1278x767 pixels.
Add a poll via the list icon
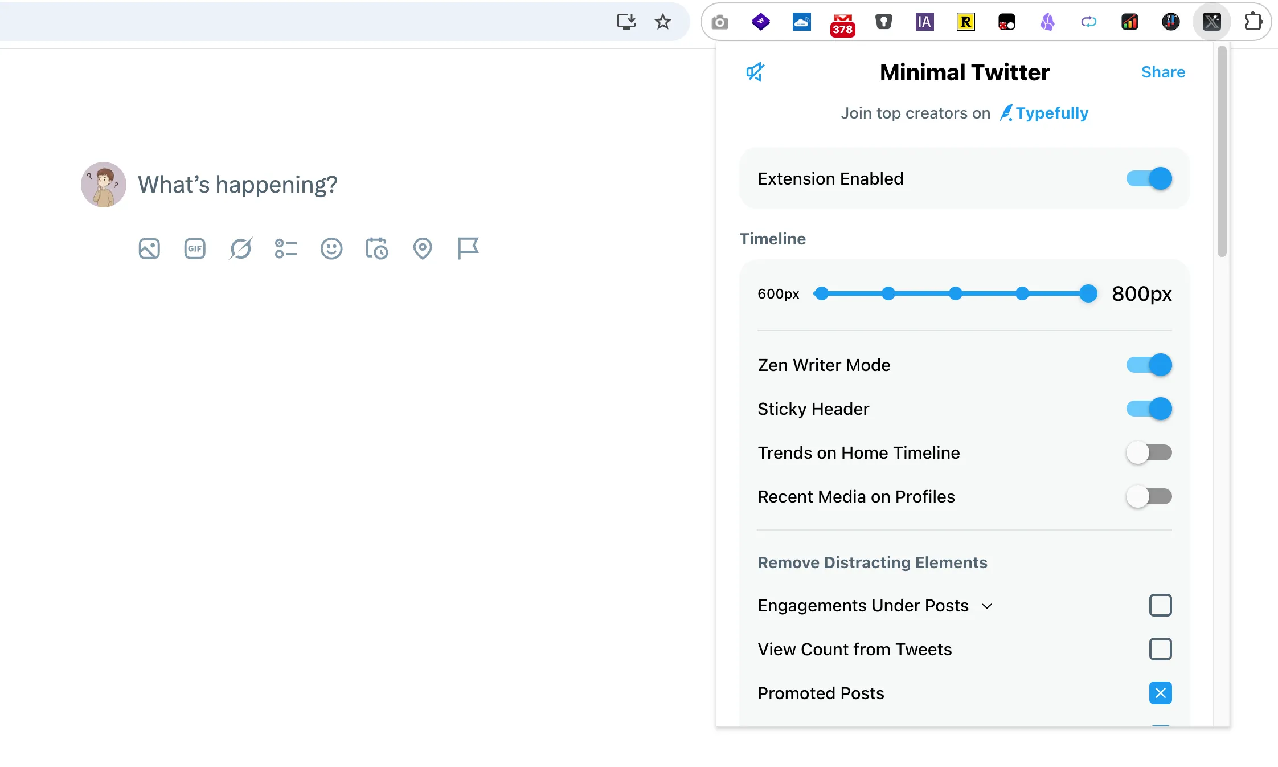286,249
